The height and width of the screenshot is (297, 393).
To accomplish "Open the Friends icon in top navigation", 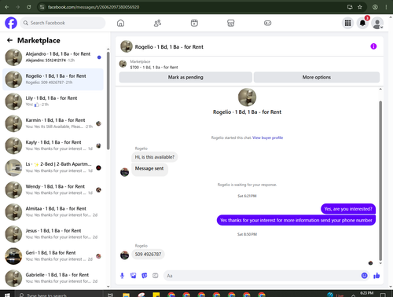I will click(157, 23).
